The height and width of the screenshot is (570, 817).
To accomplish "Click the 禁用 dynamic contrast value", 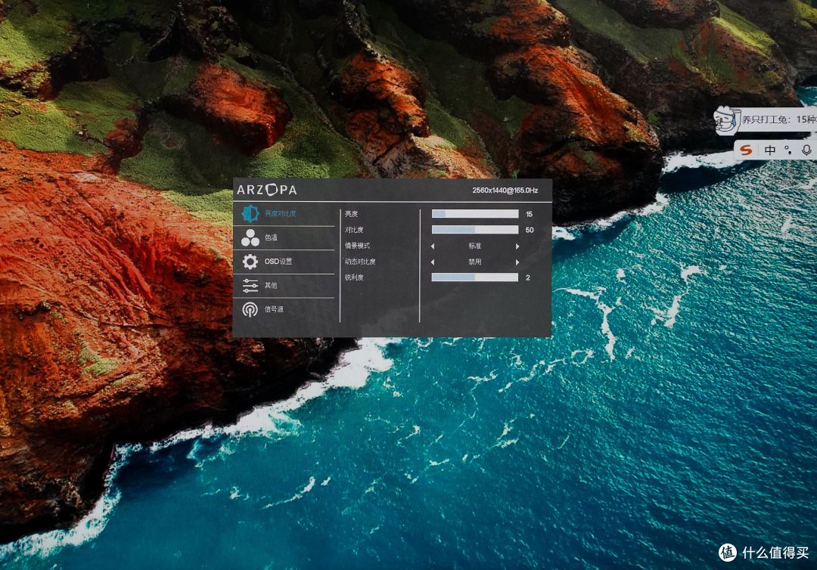I will tap(474, 262).
